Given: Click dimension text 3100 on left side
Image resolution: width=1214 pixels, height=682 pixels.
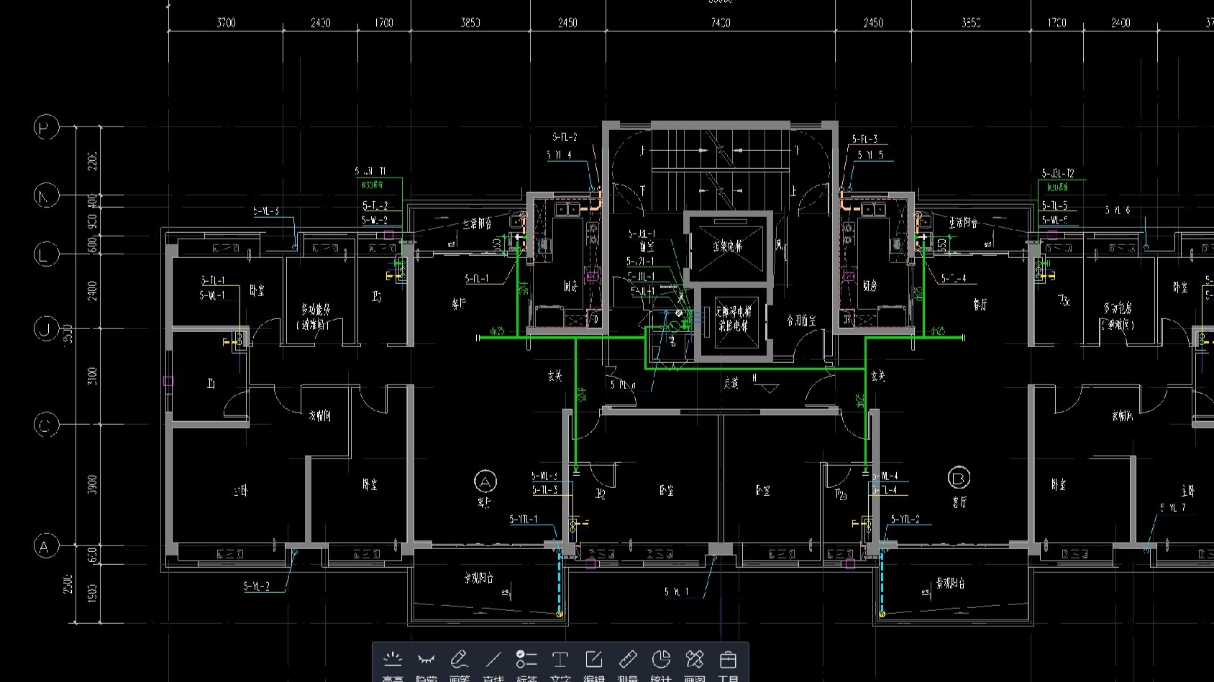Looking at the screenshot, I should coord(91,376).
